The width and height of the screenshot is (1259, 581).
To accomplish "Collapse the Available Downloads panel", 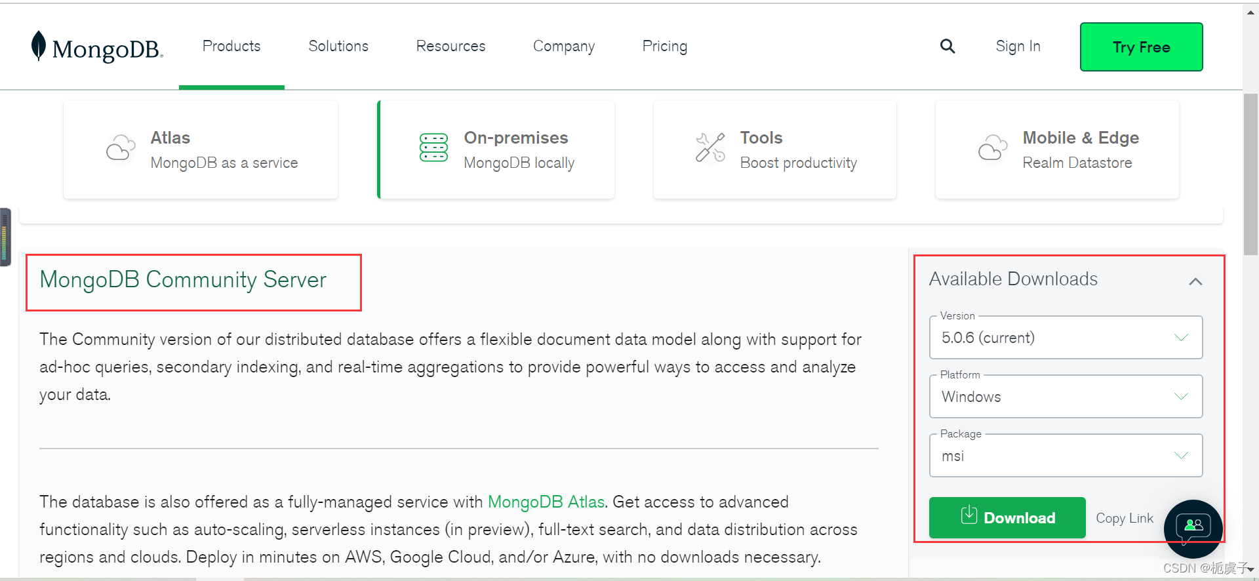I will (1195, 281).
